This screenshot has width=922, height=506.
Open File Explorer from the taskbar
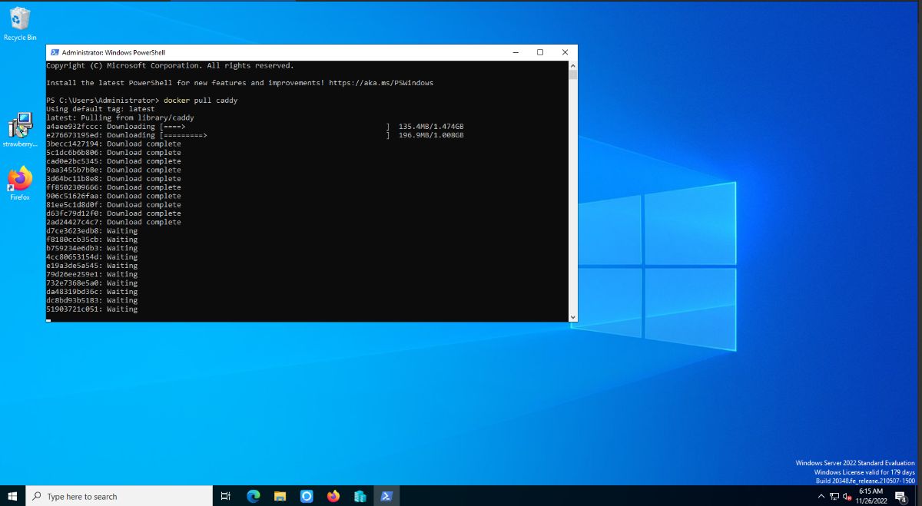(x=280, y=496)
